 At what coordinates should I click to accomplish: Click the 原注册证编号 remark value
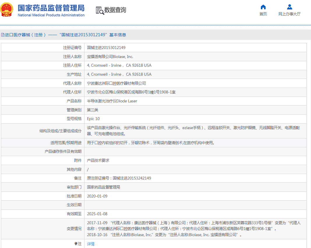[x=119, y=178]
